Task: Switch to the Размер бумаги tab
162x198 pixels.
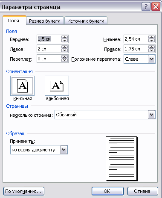Action: point(45,21)
